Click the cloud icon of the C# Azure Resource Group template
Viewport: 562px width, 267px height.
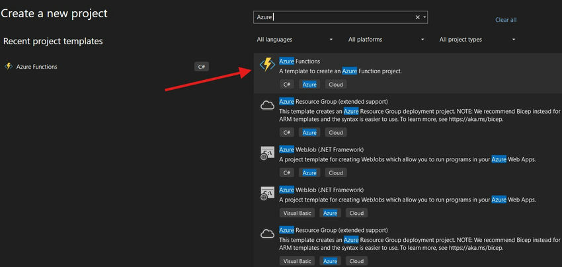point(267,105)
